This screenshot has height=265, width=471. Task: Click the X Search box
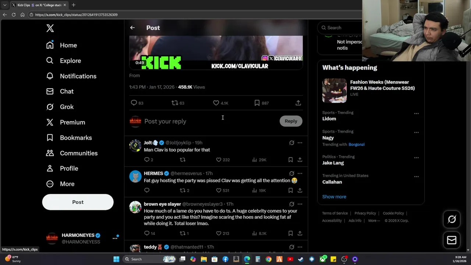[340, 28]
